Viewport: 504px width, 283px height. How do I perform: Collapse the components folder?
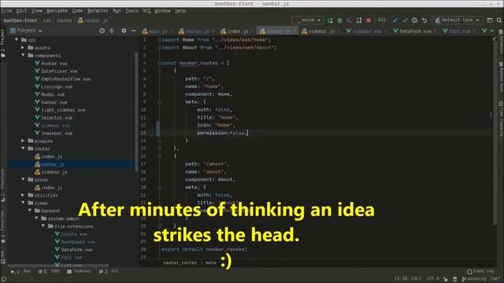coord(23,55)
